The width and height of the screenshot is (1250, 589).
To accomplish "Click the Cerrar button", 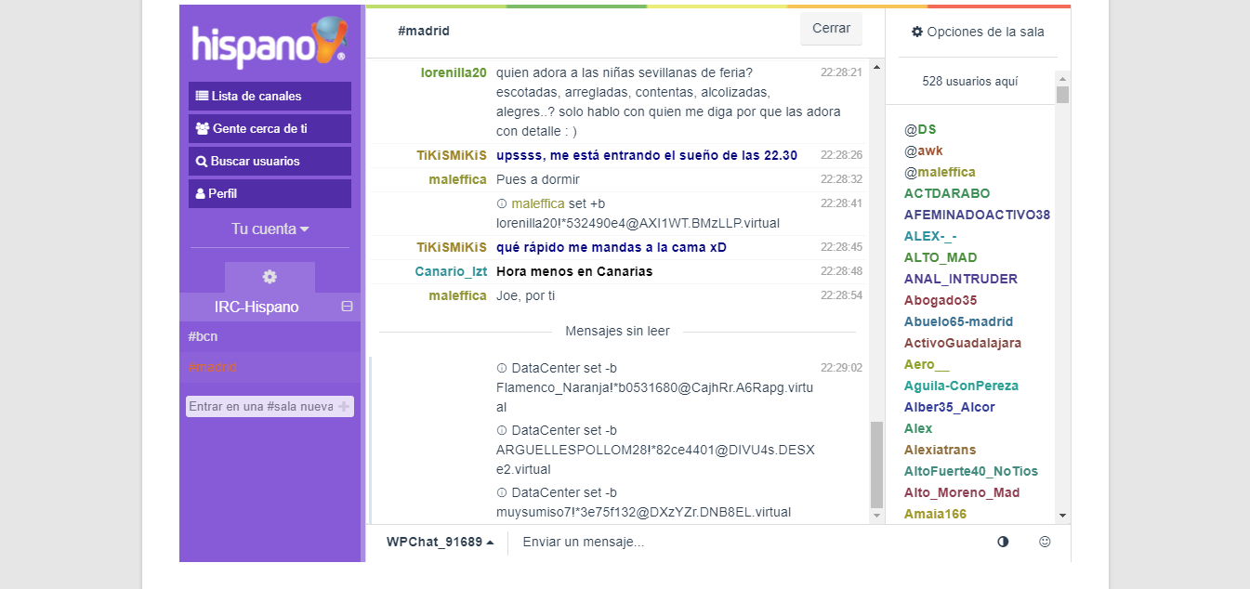I will (x=831, y=29).
